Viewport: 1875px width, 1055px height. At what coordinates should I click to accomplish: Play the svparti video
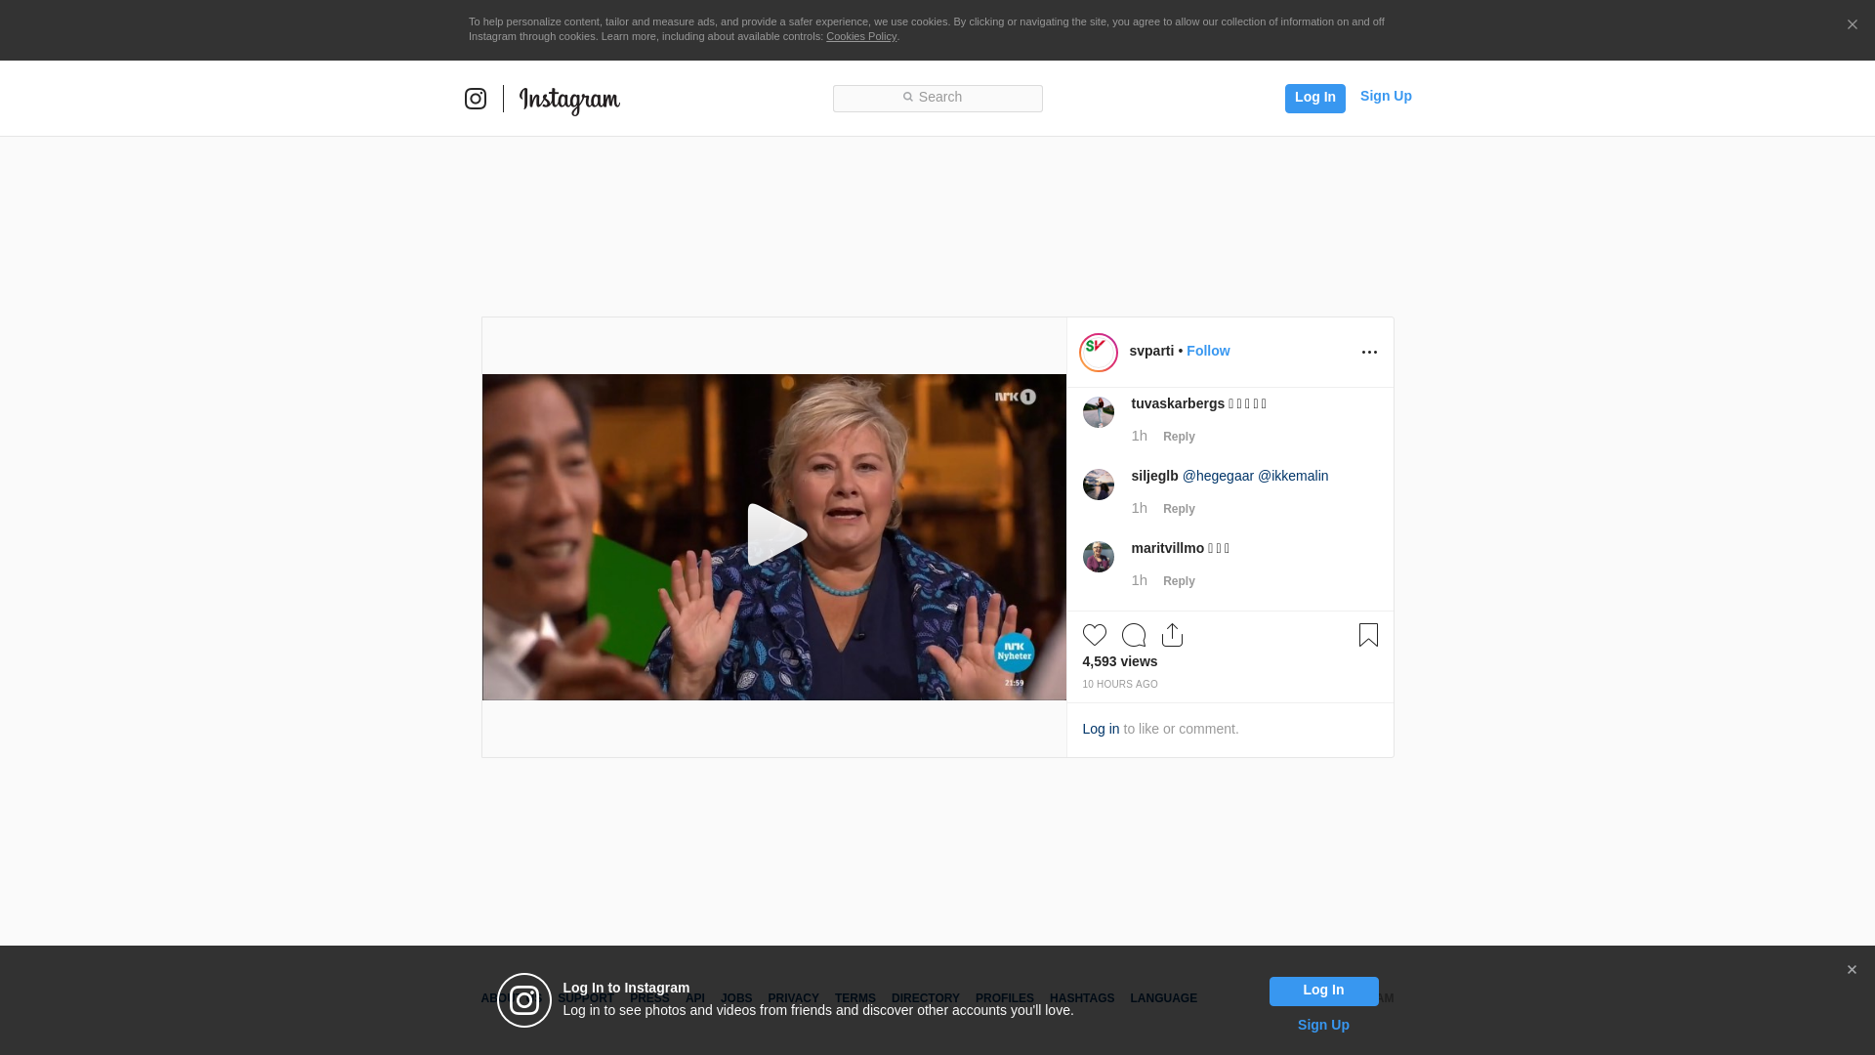(776, 535)
